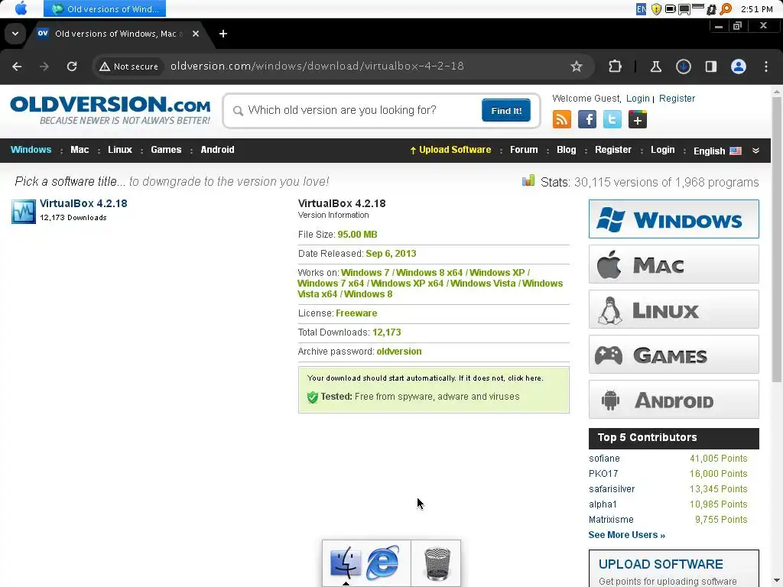Click the manual download 'click here' link
Image resolution: width=783 pixels, height=587 pixels.
(x=525, y=378)
